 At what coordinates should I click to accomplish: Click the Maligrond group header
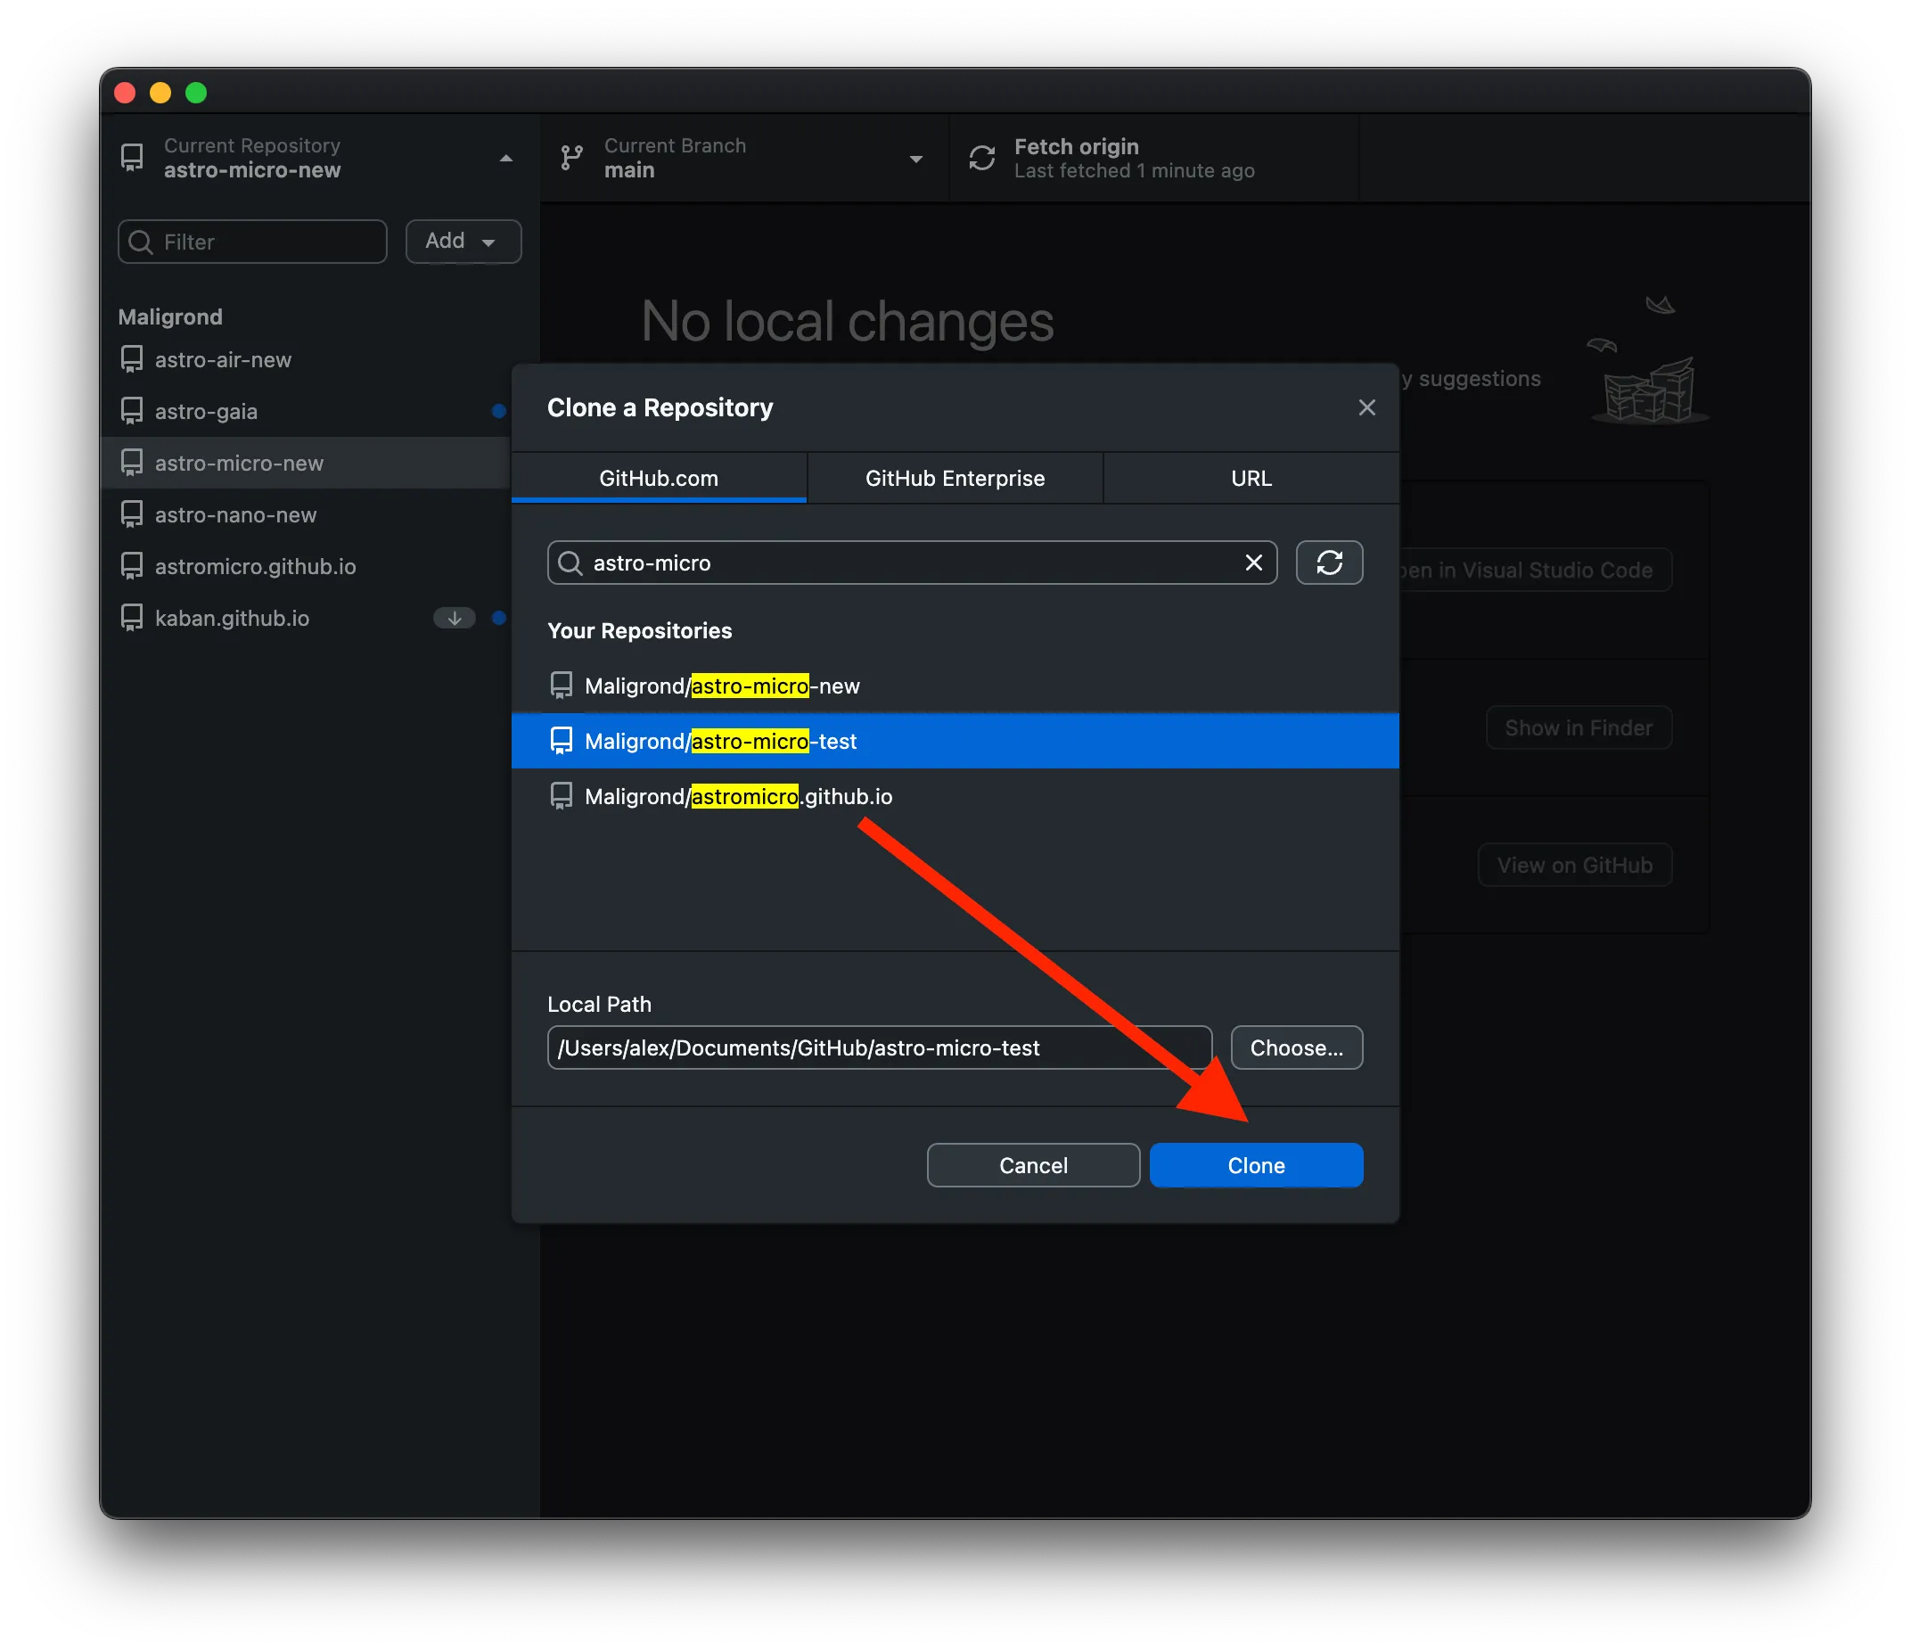pyautogui.click(x=170, y=316)
